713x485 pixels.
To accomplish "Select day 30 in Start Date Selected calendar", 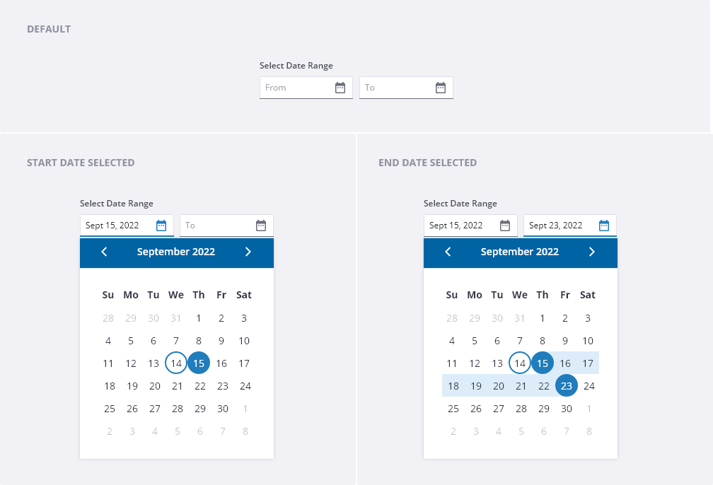I will coord(221,409).
